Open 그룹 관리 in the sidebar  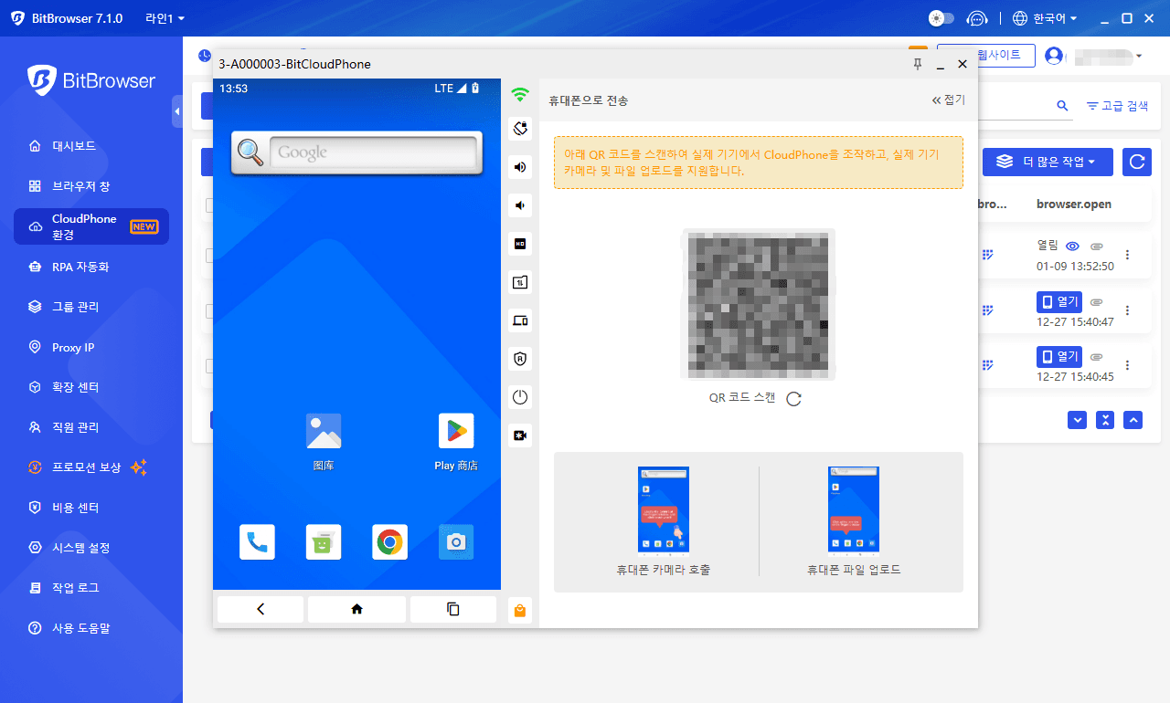(x=91, y=307)
